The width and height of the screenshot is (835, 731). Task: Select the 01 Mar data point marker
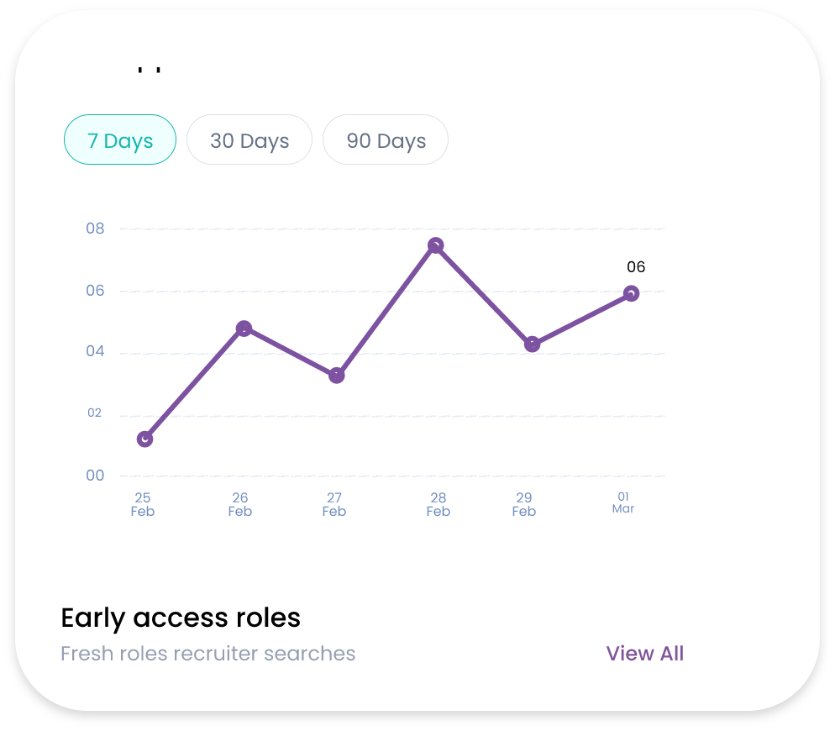coord(631,293)
